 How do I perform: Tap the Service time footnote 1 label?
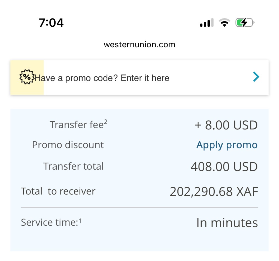click(51, 222)
